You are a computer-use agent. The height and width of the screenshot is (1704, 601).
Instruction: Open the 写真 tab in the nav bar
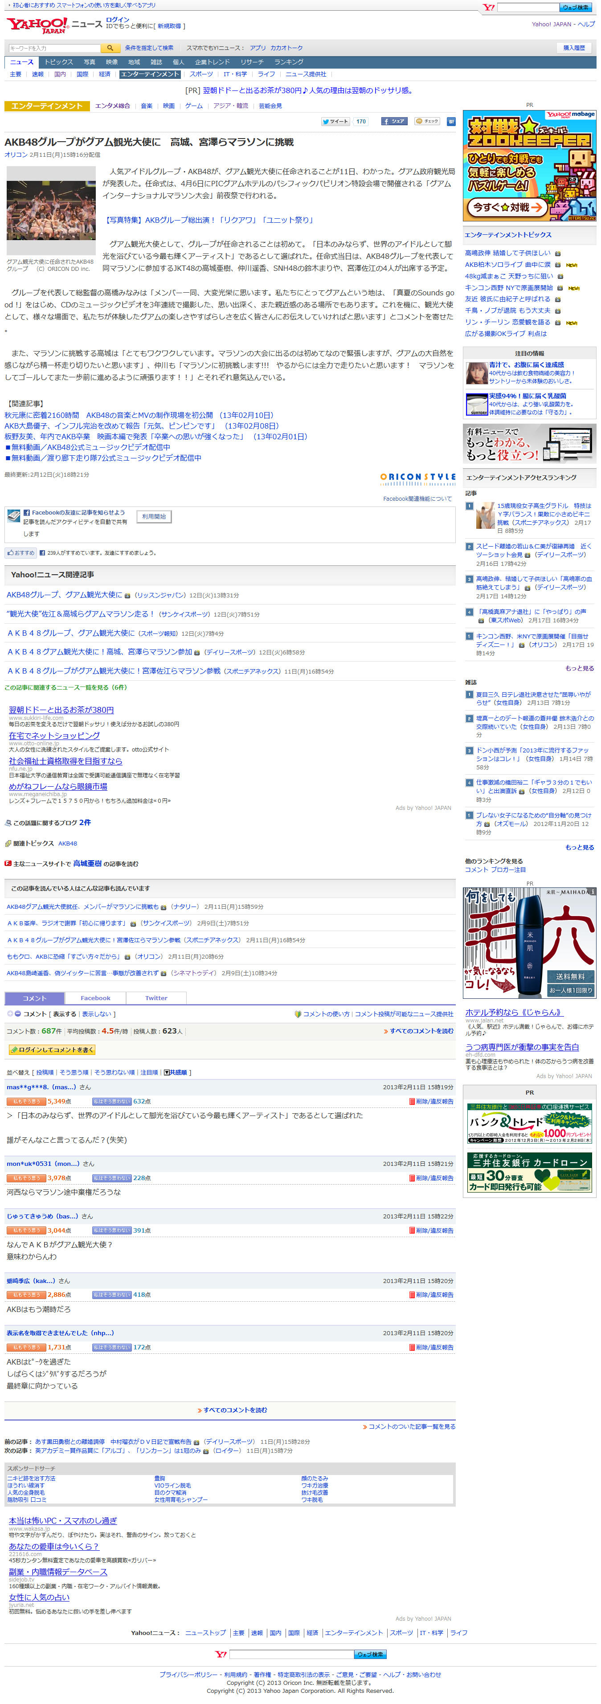[x=89, y=61]
